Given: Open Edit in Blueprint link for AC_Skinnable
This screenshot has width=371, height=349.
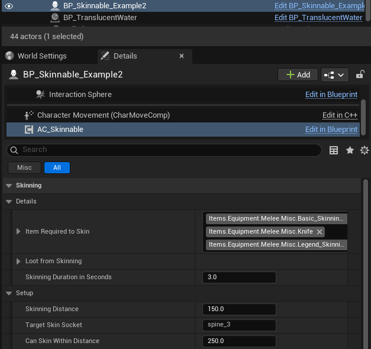Looking at the screenshot, I should pos(331,130).
